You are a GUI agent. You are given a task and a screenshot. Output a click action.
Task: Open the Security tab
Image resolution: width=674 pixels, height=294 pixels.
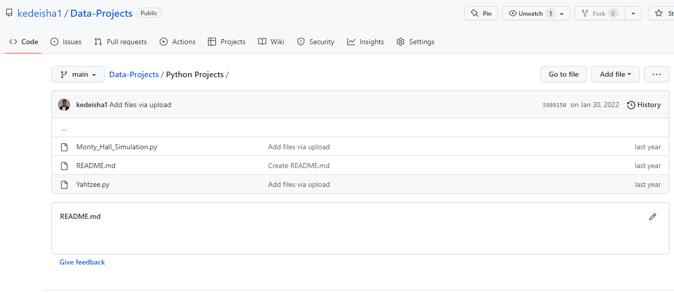click(x=316, y=42)
